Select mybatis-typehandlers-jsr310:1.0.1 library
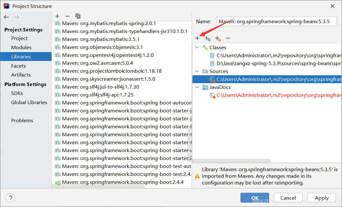Screen dimensions: 342x207 click(x=122, y=31)
